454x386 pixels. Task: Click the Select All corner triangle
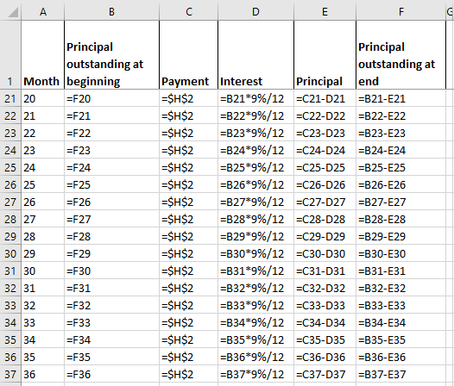pos(13,12)
